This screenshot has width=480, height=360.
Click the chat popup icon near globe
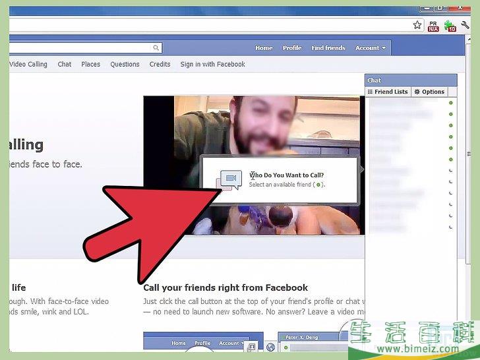[251, 347]
